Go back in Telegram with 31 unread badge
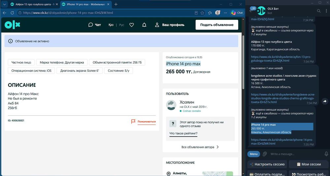The image size is (330, 176). [x=252, y=10]
